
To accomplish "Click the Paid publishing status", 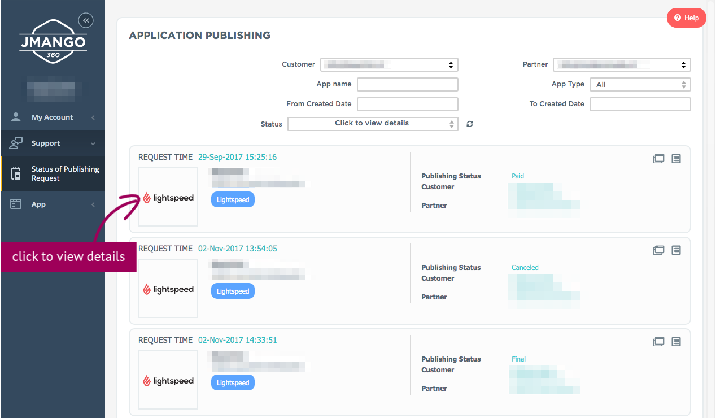I will pyautogui.click(x=518, y=176).
